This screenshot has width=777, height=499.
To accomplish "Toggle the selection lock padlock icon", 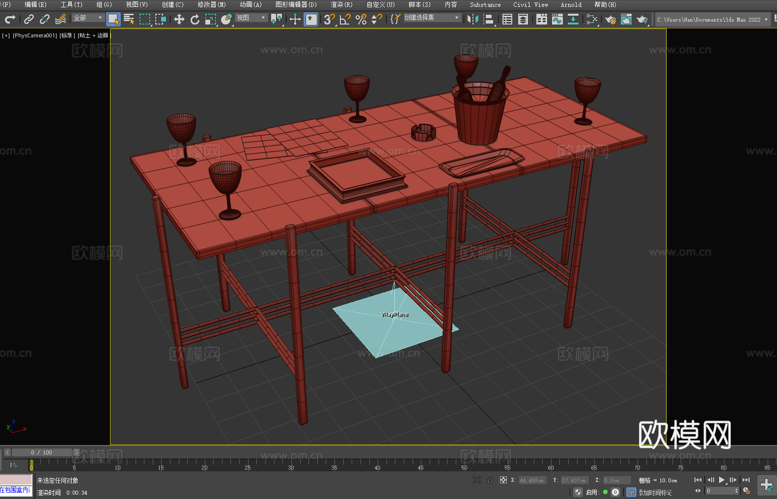I will [x=490, y=480].
